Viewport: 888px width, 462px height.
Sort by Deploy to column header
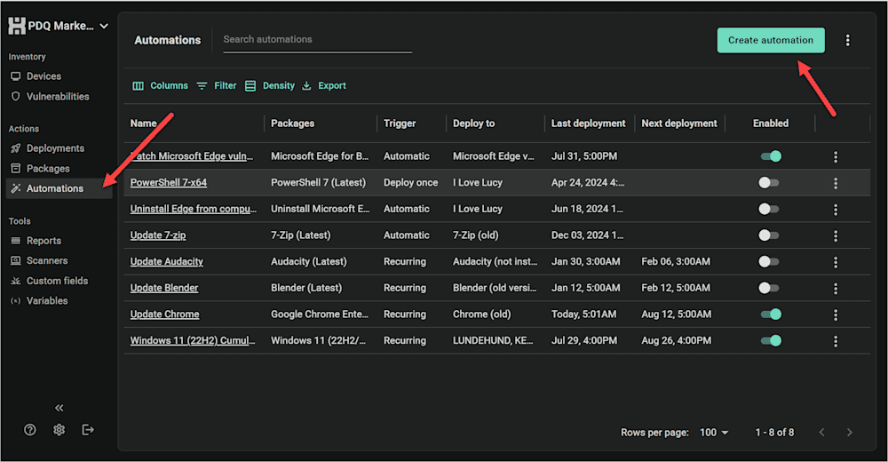click(473, 123)
